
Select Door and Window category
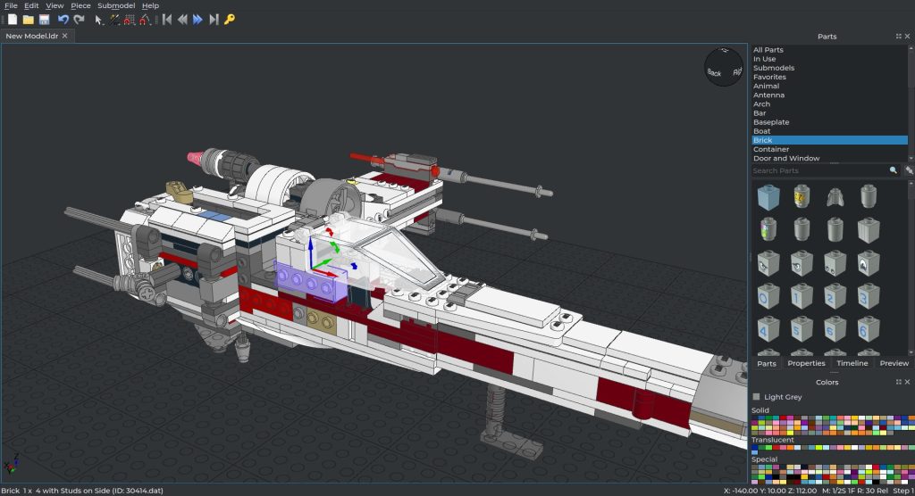829,158
